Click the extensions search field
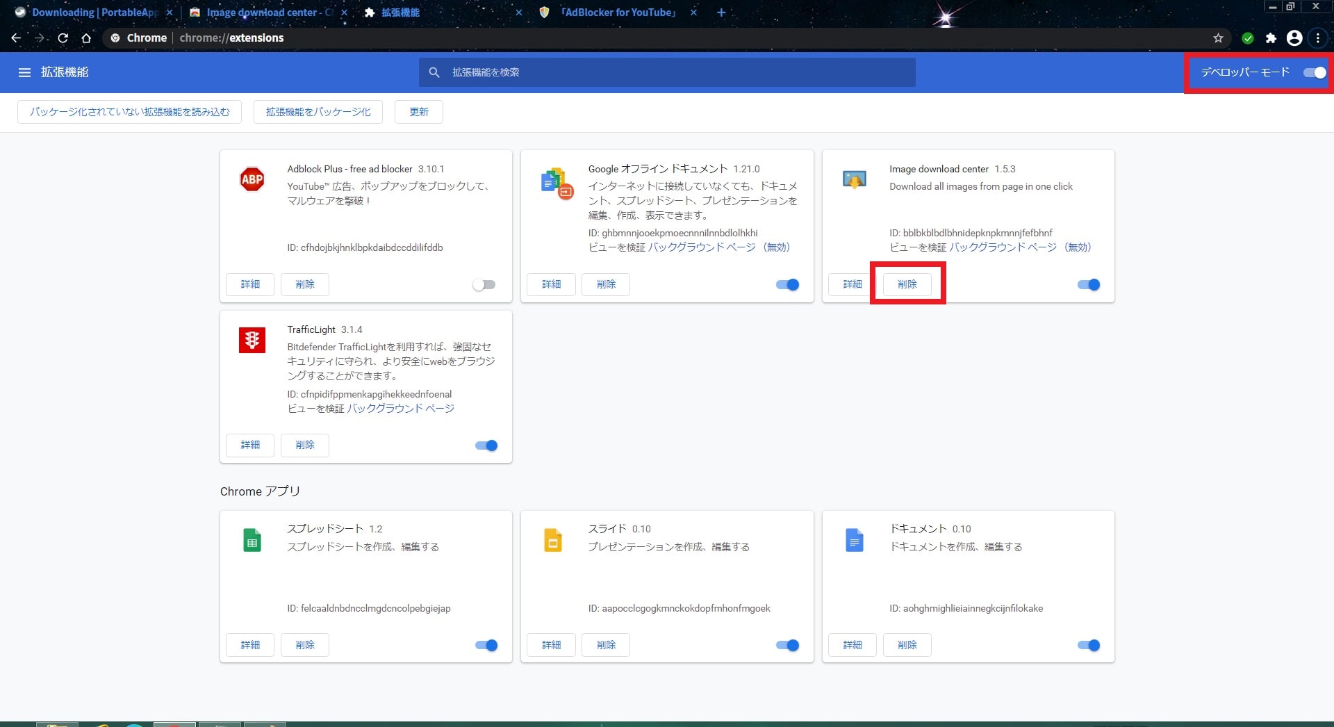Image resolution: width=1334 pixels, height=727 pixels. 667,72
